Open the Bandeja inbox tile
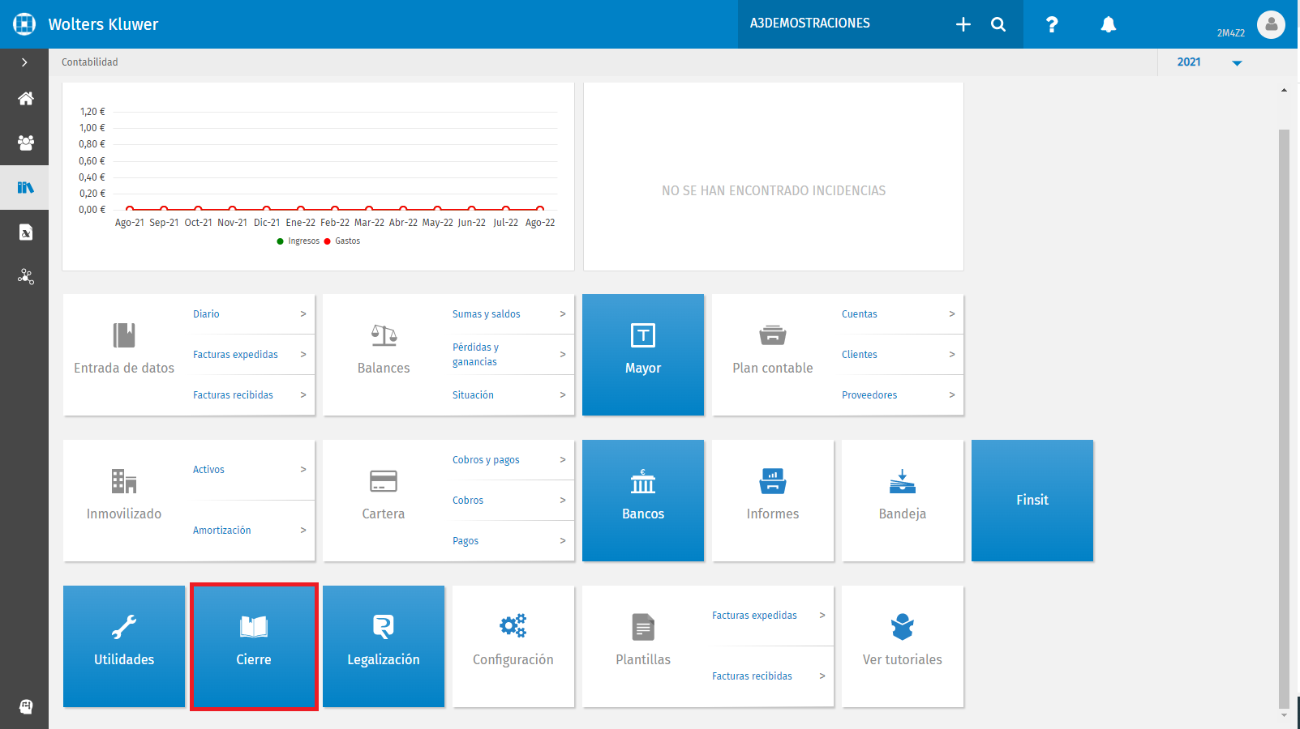This screenshot has height=729, width=1300. tap(903, 501)
